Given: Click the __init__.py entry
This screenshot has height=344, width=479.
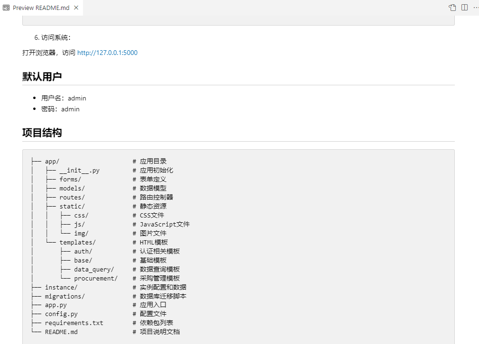Looking at the screenshot, I should [79, 170].
